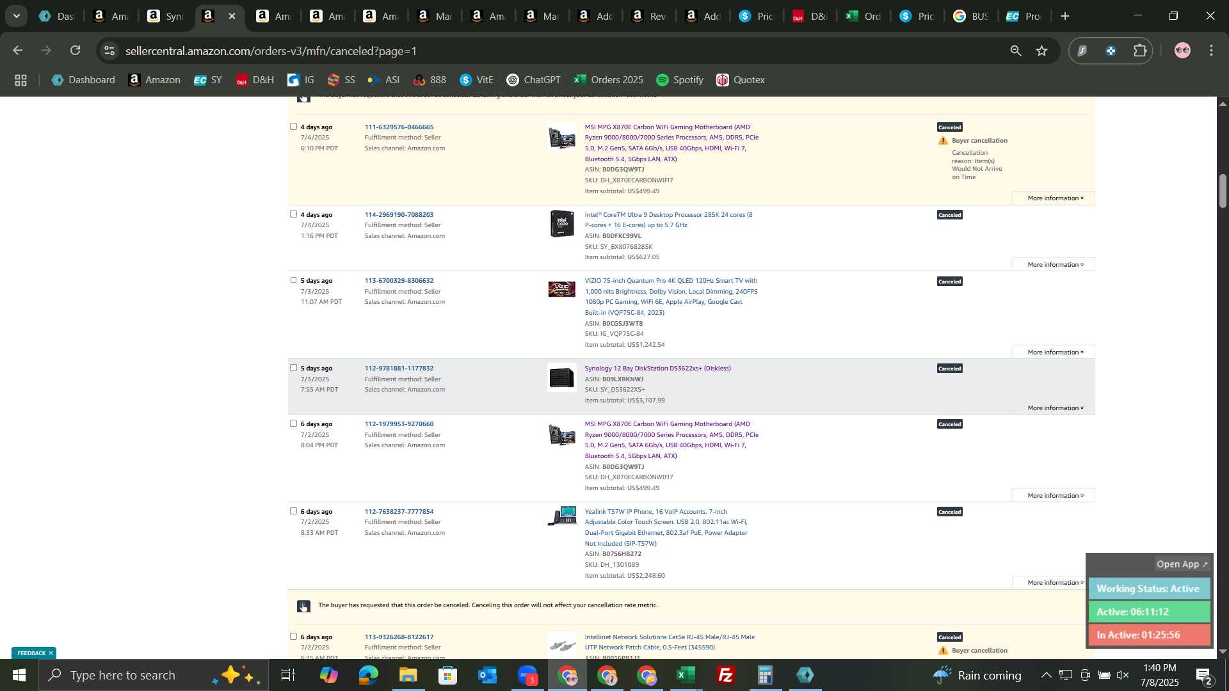1229x691 pixels.
Task: Open the Spotify bookmark
Action: click(x=680, y=80)
